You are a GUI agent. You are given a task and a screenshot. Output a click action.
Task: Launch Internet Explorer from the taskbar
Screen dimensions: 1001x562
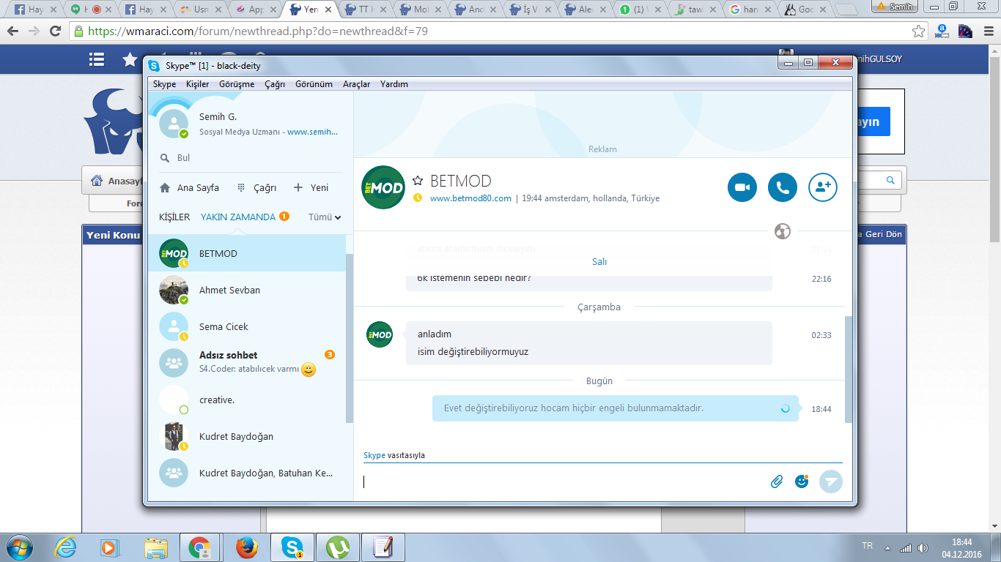(x=66, y=547)
